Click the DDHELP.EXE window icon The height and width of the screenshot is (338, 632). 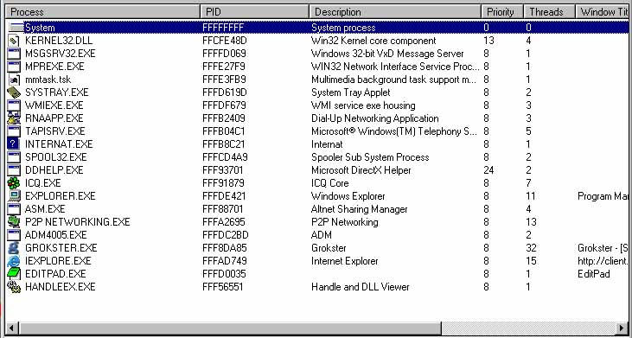[14, 170]
